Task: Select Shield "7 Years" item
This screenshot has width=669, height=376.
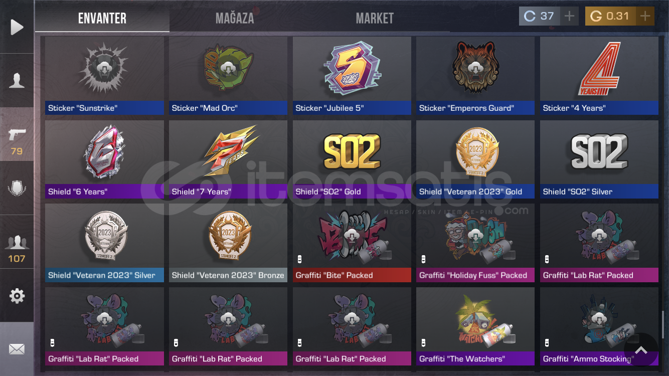Action: pyautogui.click(x=228, y=159)
